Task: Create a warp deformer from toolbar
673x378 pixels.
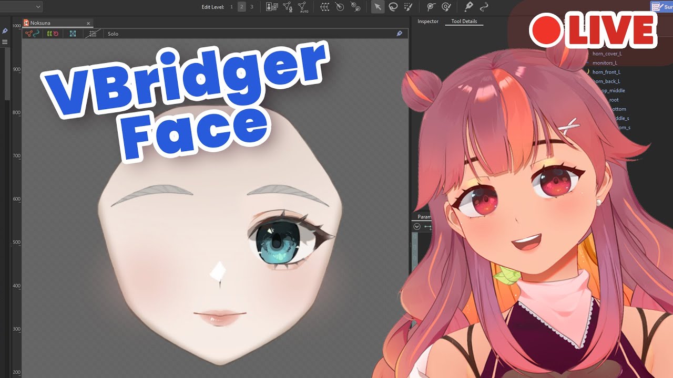Action: 325,7
